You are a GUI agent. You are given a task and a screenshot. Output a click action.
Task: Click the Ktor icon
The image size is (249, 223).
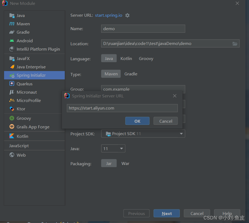click(x=12, y=109)
